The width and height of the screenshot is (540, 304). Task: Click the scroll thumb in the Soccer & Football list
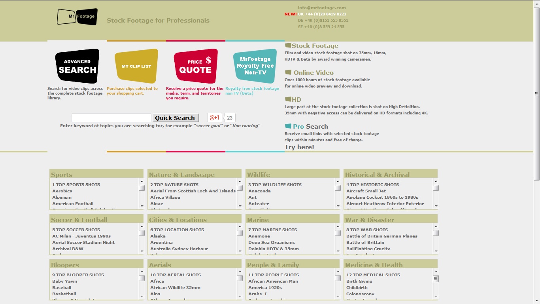[142, 233]
